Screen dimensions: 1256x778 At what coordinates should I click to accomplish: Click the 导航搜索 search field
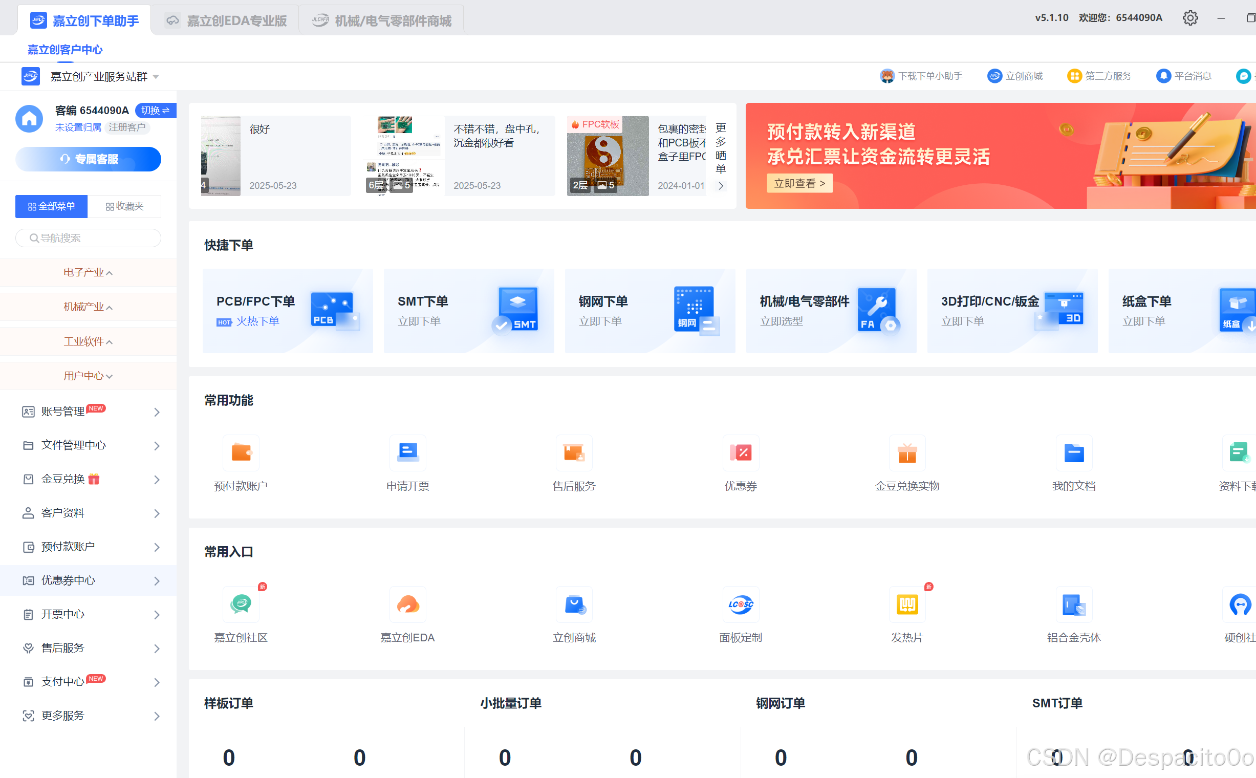[x=88, y=237]
